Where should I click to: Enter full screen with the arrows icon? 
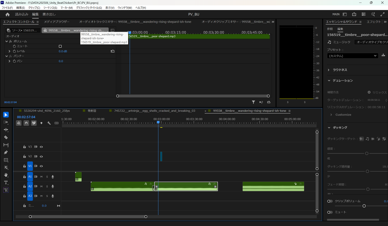[383, 14]
